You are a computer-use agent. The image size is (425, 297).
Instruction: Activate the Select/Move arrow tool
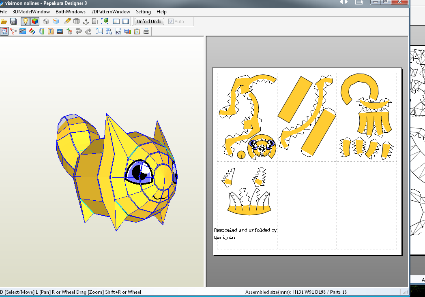[4, 32]
